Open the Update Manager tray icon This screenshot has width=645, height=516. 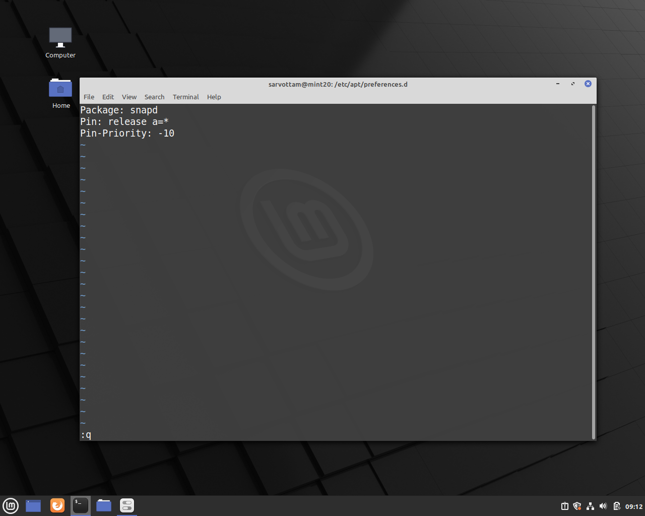[x=565, y=506]
